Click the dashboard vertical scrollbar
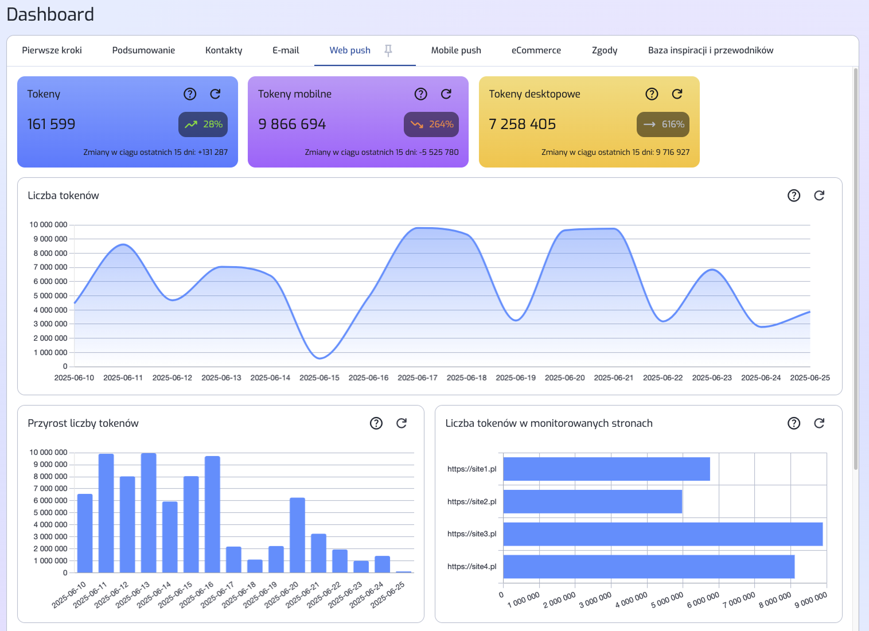The height and width of the screenshot is (631, 869). coord(855,270)
